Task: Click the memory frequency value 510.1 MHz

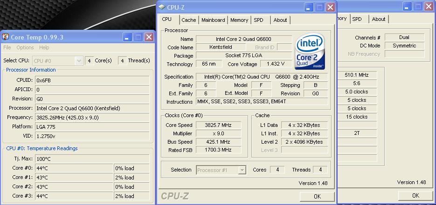Action: [x=357, y=75]
